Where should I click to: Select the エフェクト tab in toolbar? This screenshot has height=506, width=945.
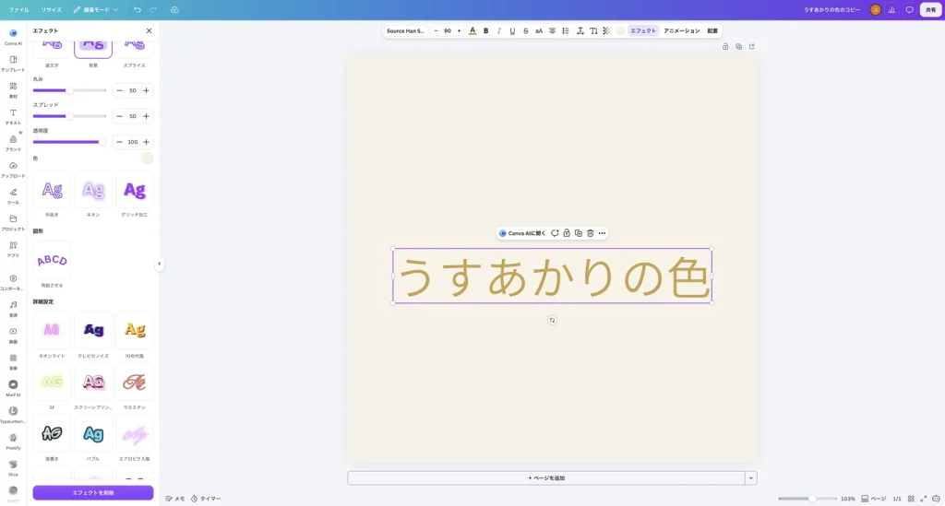[643, 30]
